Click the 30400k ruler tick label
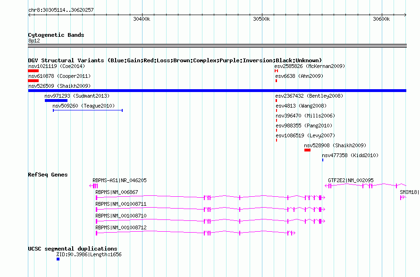 pyautogui.click(x=142, y=19)
